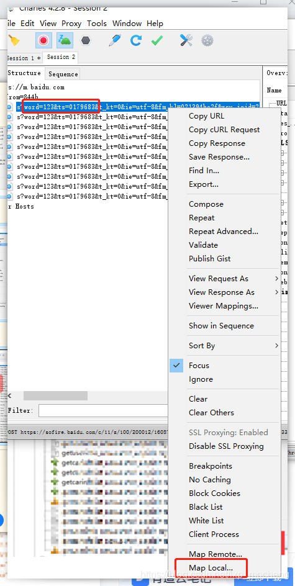
Task: Toggle White List menu item
Action: pos(207,521)
